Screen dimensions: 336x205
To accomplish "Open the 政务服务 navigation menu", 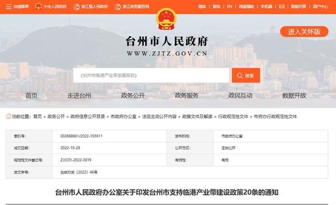I will (x=186, y=95).
